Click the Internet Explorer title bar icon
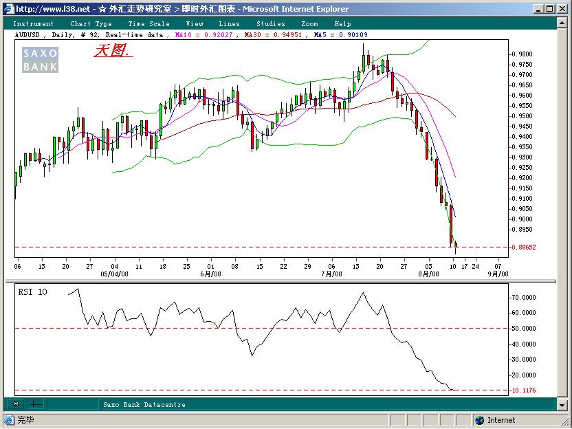The image size is (572, 429). (x=9, y=9)
